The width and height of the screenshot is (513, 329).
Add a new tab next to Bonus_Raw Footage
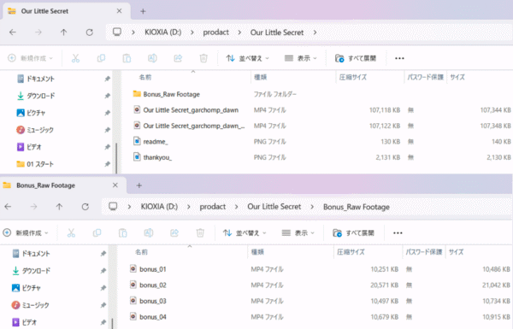click(139, 185)
